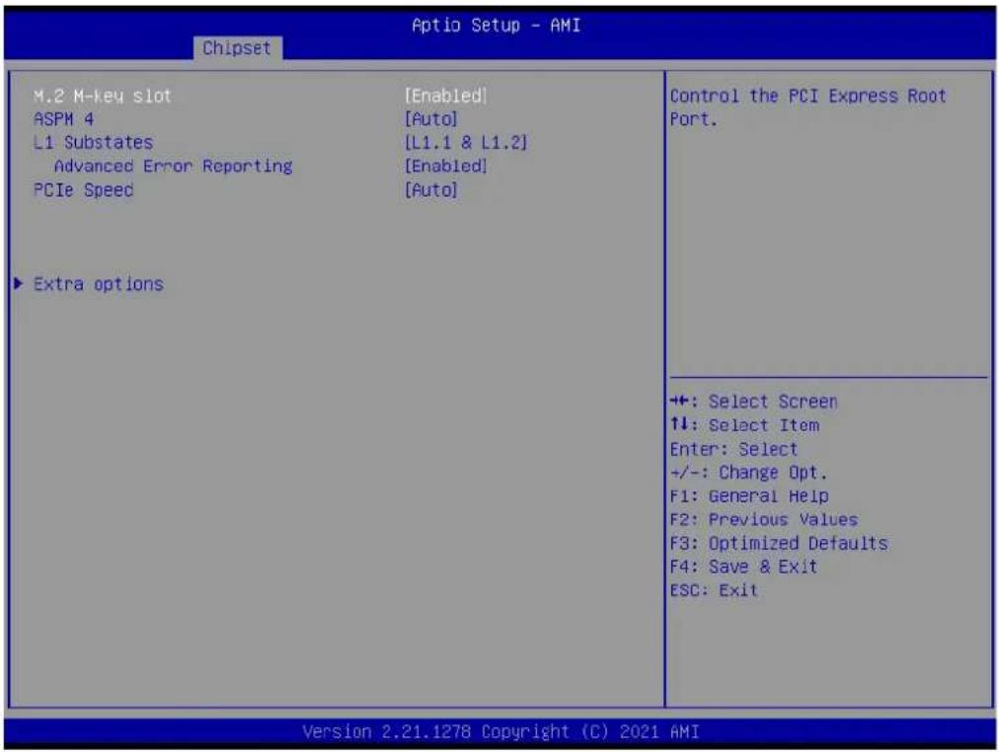Click the Enter: Select hint
Screen dimensions: 999x752
tap(734, 450)
